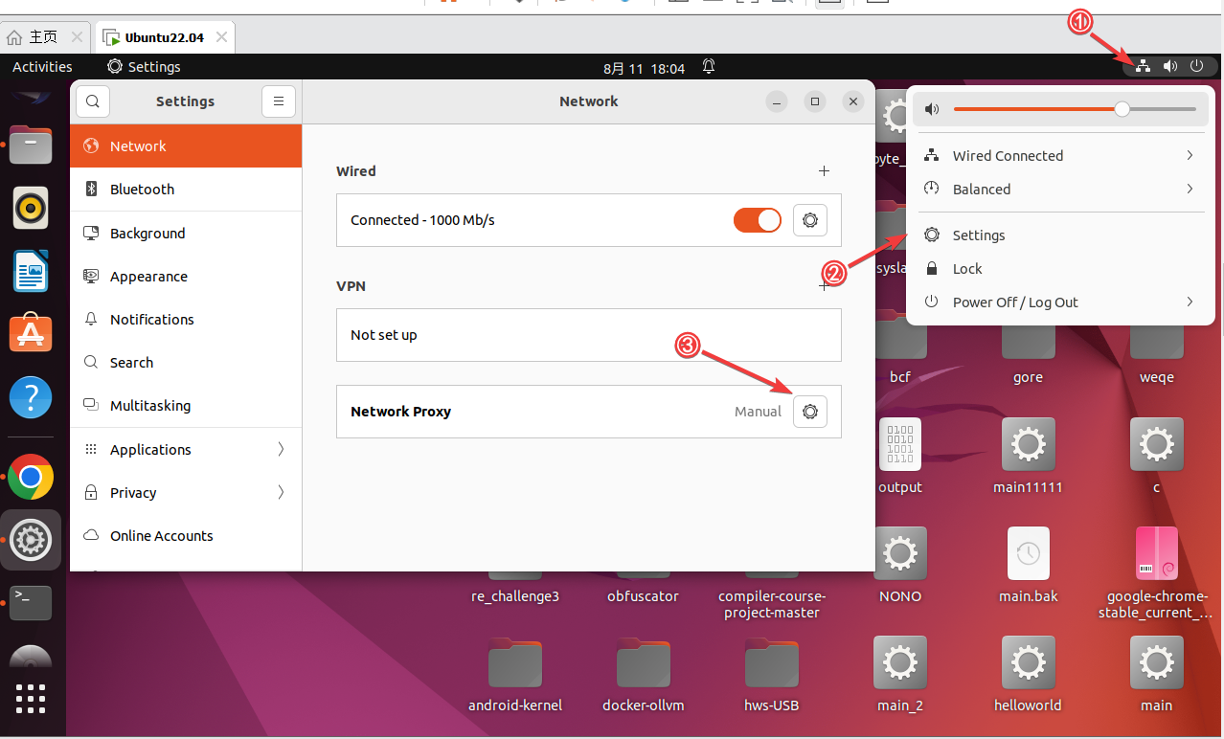The image size is (1224, 739).
Task: Select Network in the Settings sidebar
Action: click(186, 146)
